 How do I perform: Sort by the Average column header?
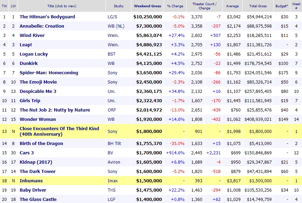(233, 6)
